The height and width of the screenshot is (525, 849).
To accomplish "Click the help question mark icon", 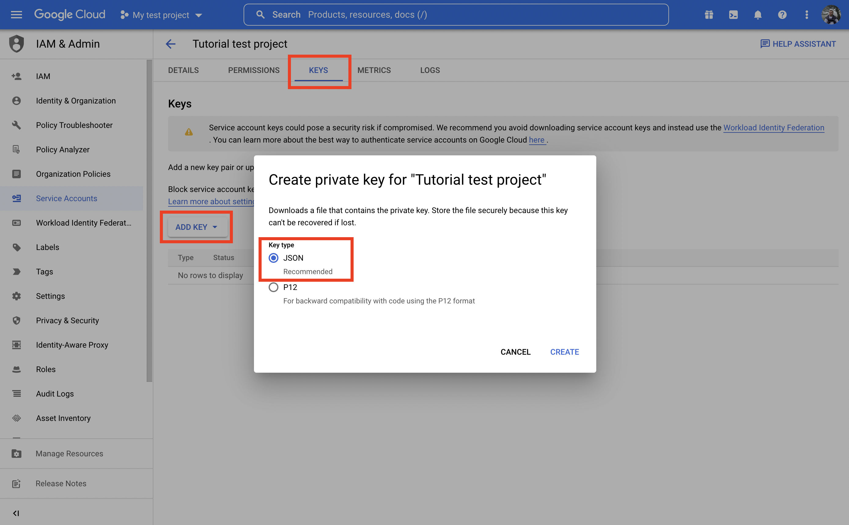I will (782, 15).
